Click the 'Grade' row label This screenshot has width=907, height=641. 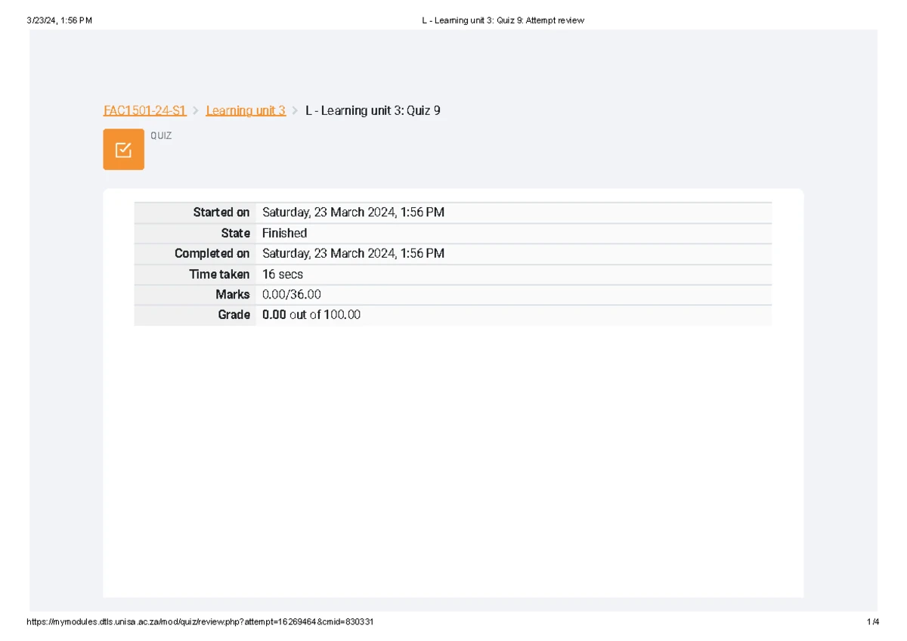click(x=234, y=314)
